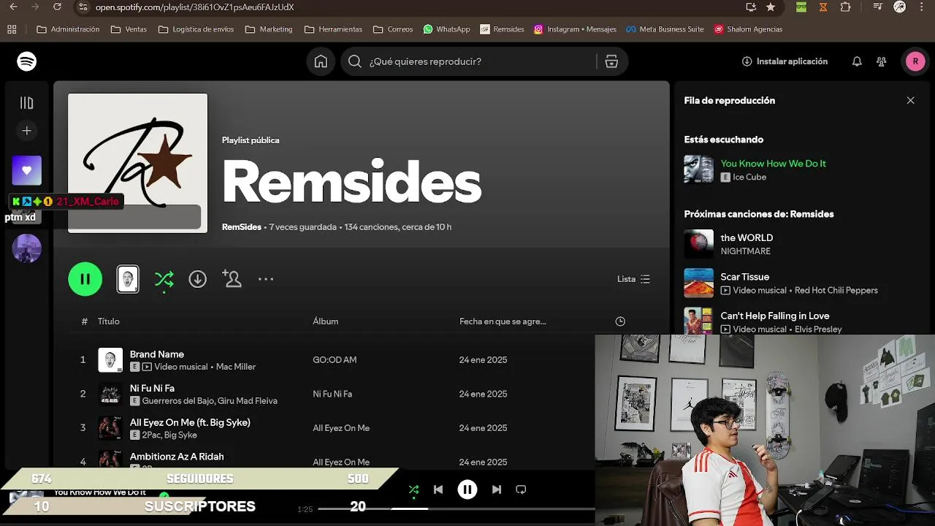This screenshot has height=526, width=935.
Task: Open You Know How We Do It in queue
Action: 773,164
